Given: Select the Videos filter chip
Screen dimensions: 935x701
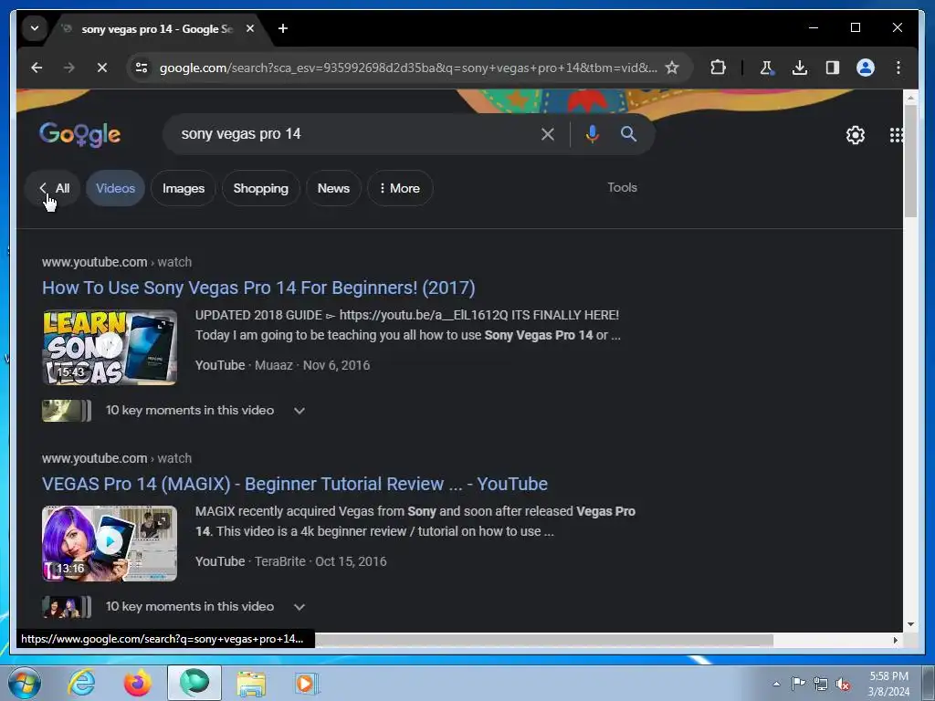Looking at the screenshot, I should tap(116, 188).
